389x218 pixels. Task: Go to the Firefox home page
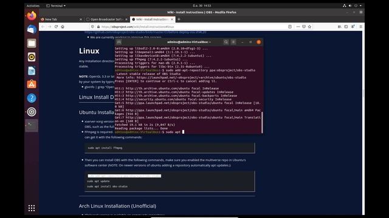coord(63,27)
